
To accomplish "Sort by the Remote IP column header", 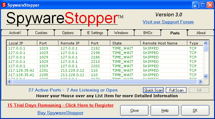I will [74, 43].
